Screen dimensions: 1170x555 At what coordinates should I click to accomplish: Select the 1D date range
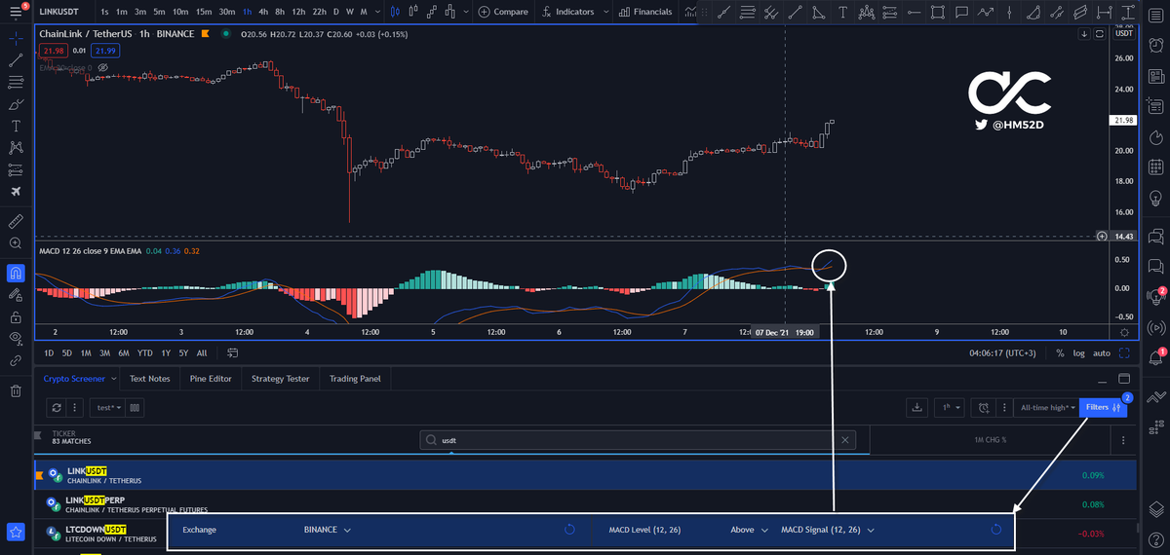[x=50, y=352]
